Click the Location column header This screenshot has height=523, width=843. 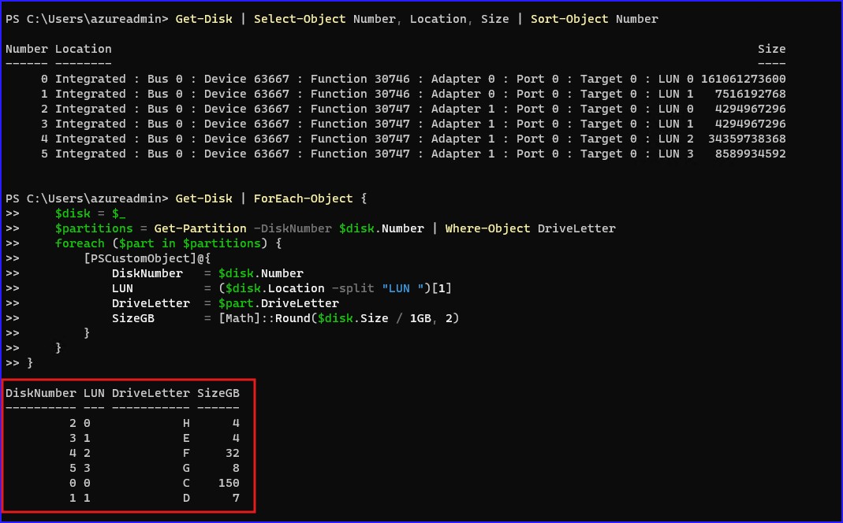pyautogui.click(x=83, y=49)
